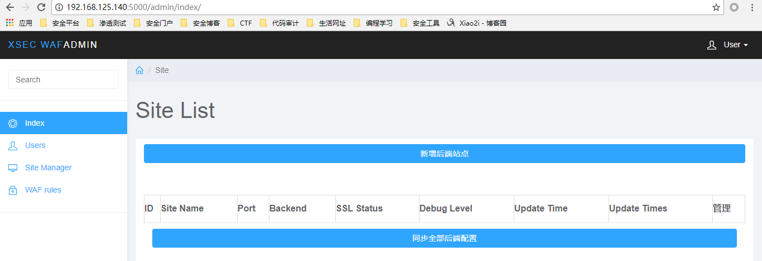Expand the User dropdown menu
Screen dimensions: 762x261
coord(735,45)
